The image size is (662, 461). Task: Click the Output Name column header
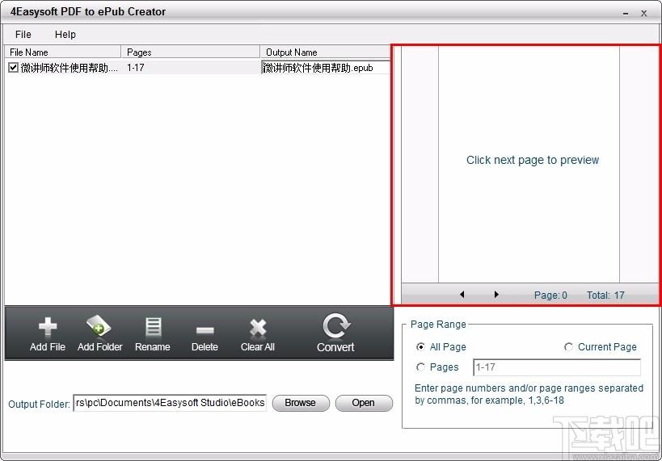coord(325,52)
